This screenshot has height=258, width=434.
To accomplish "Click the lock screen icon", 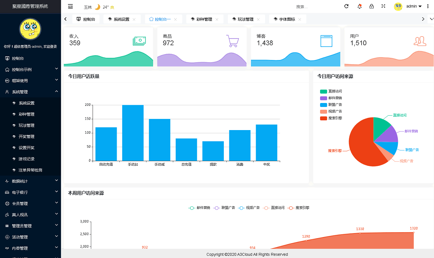I will pyautogui.click(x=371, y=7).
